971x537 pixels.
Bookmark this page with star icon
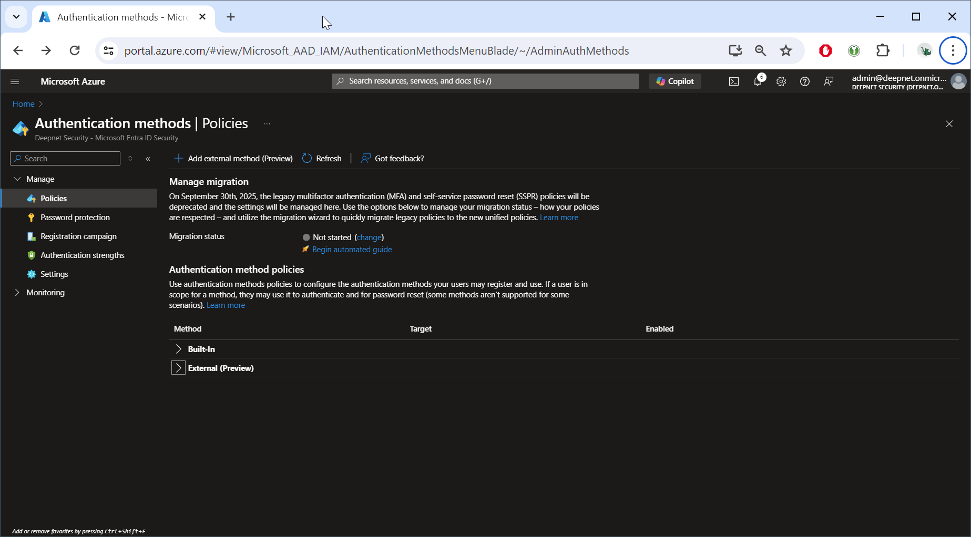785,50
